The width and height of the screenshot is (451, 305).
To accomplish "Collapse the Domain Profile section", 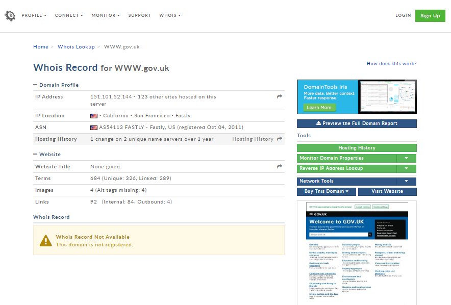I will [56, 85].
